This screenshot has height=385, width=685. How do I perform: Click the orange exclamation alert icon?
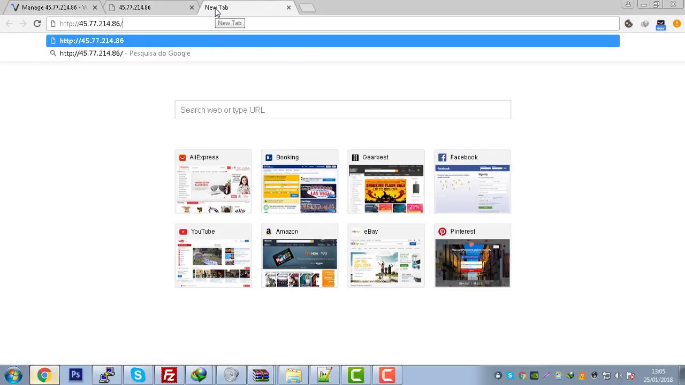tap(677, 24)
